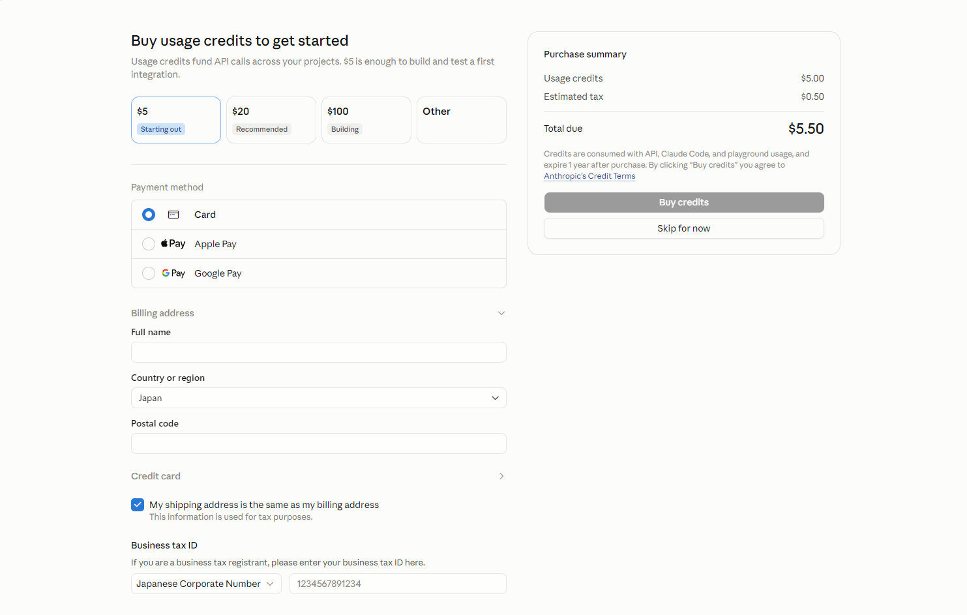Open the Country or region dropdown
The height and width of the screenshot is (615, 967).
click(319, 398)
